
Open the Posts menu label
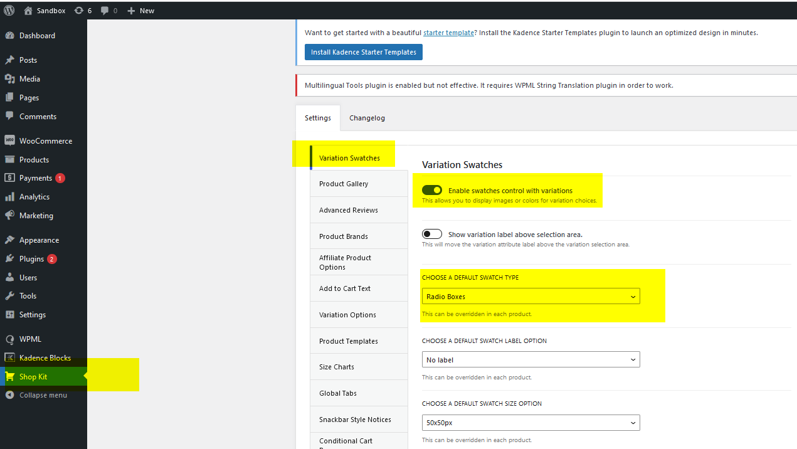tap(28, 60)
